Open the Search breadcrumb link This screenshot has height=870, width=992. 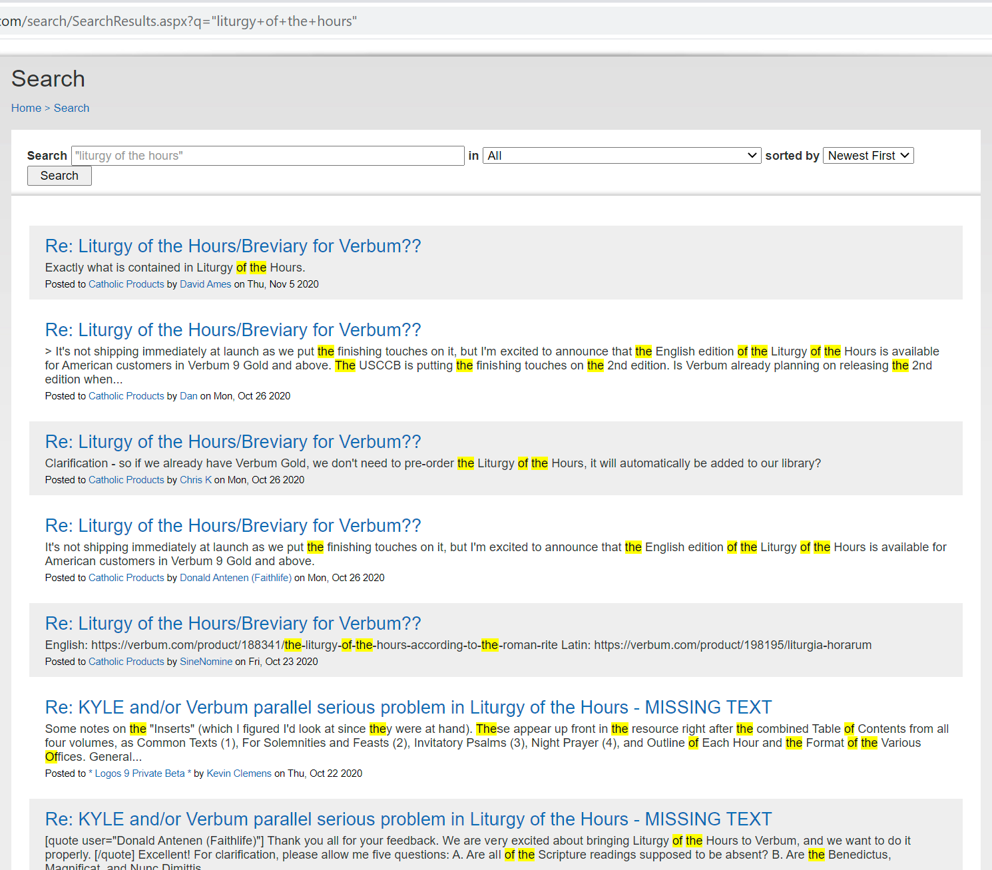coord(71,108)
